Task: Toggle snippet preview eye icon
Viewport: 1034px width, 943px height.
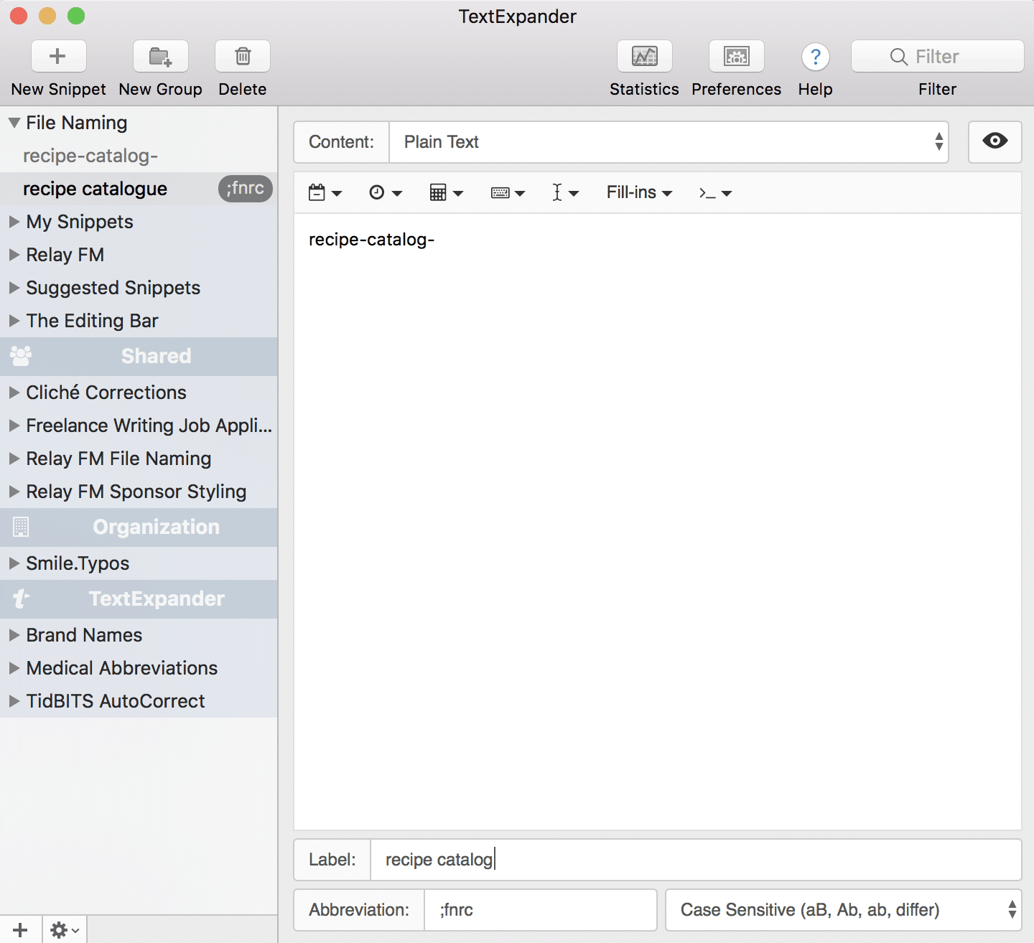Action: click(x=995, y=141)
